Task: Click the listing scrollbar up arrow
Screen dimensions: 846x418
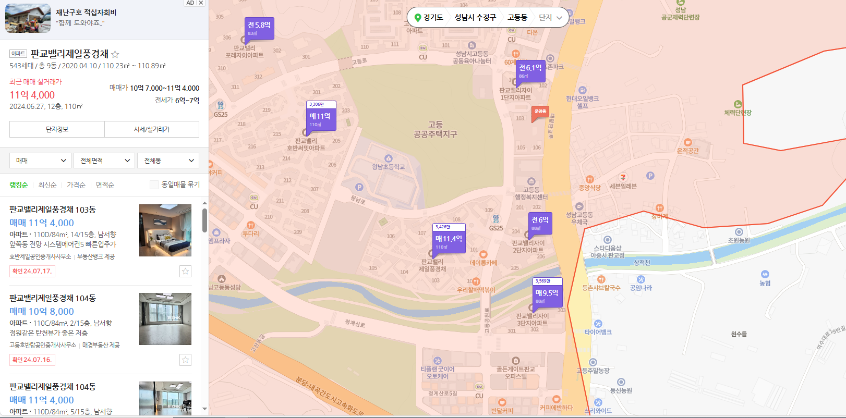Action: pyautogui.click(x=204, y=203)
